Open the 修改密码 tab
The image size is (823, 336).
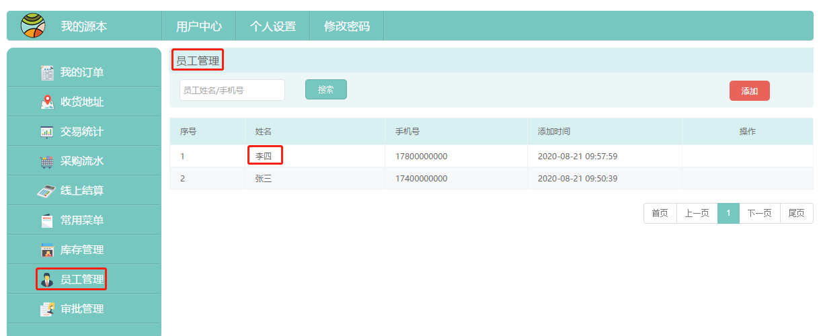pos(347,26)
